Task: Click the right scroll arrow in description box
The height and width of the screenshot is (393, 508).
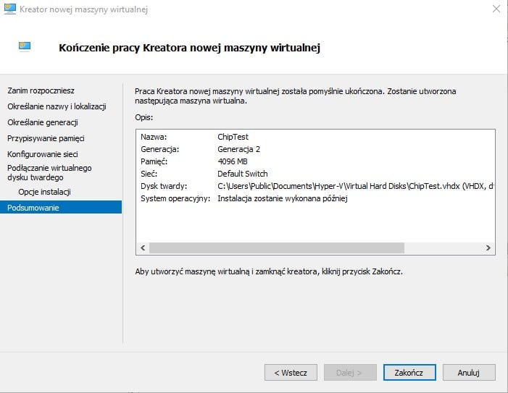Action: (488, 248)
